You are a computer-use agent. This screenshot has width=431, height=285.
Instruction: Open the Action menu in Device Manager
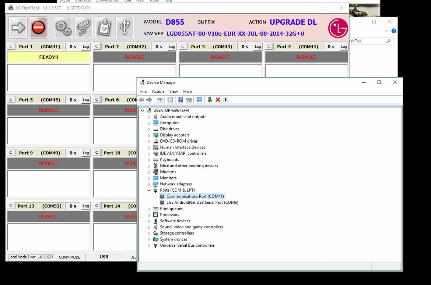(158, 92)
